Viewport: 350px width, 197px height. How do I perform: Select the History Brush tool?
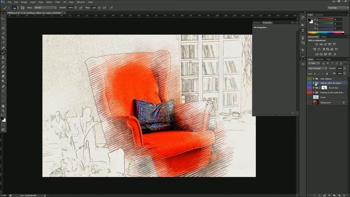point(3,62)
